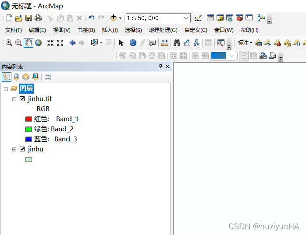Print the current map
This screenshot has width=306, height=235.
tap(38, 18)
